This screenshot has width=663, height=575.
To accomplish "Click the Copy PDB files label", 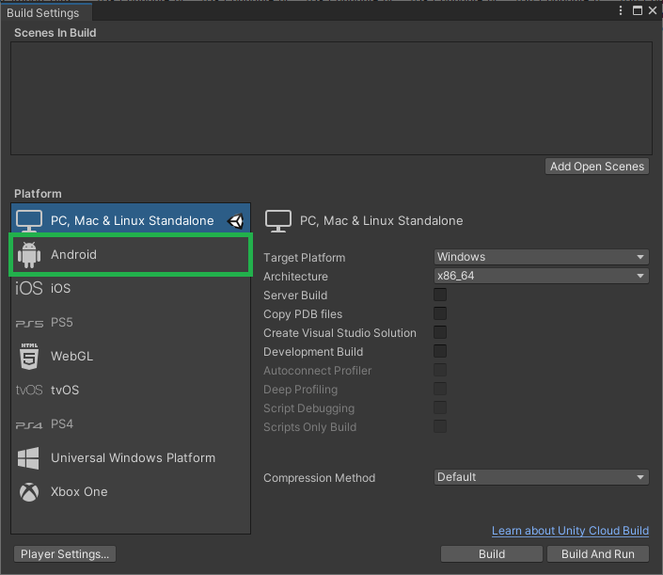I will 303,314.
